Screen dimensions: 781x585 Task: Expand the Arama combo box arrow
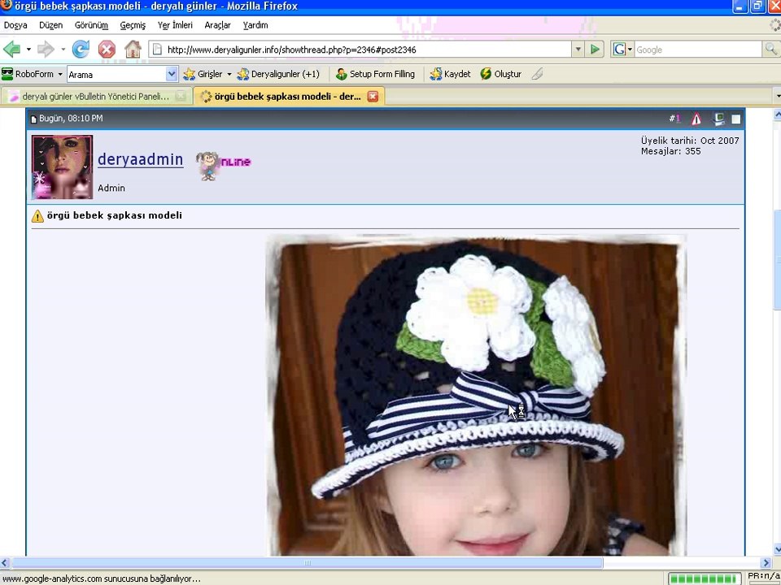tap(172, 74)
